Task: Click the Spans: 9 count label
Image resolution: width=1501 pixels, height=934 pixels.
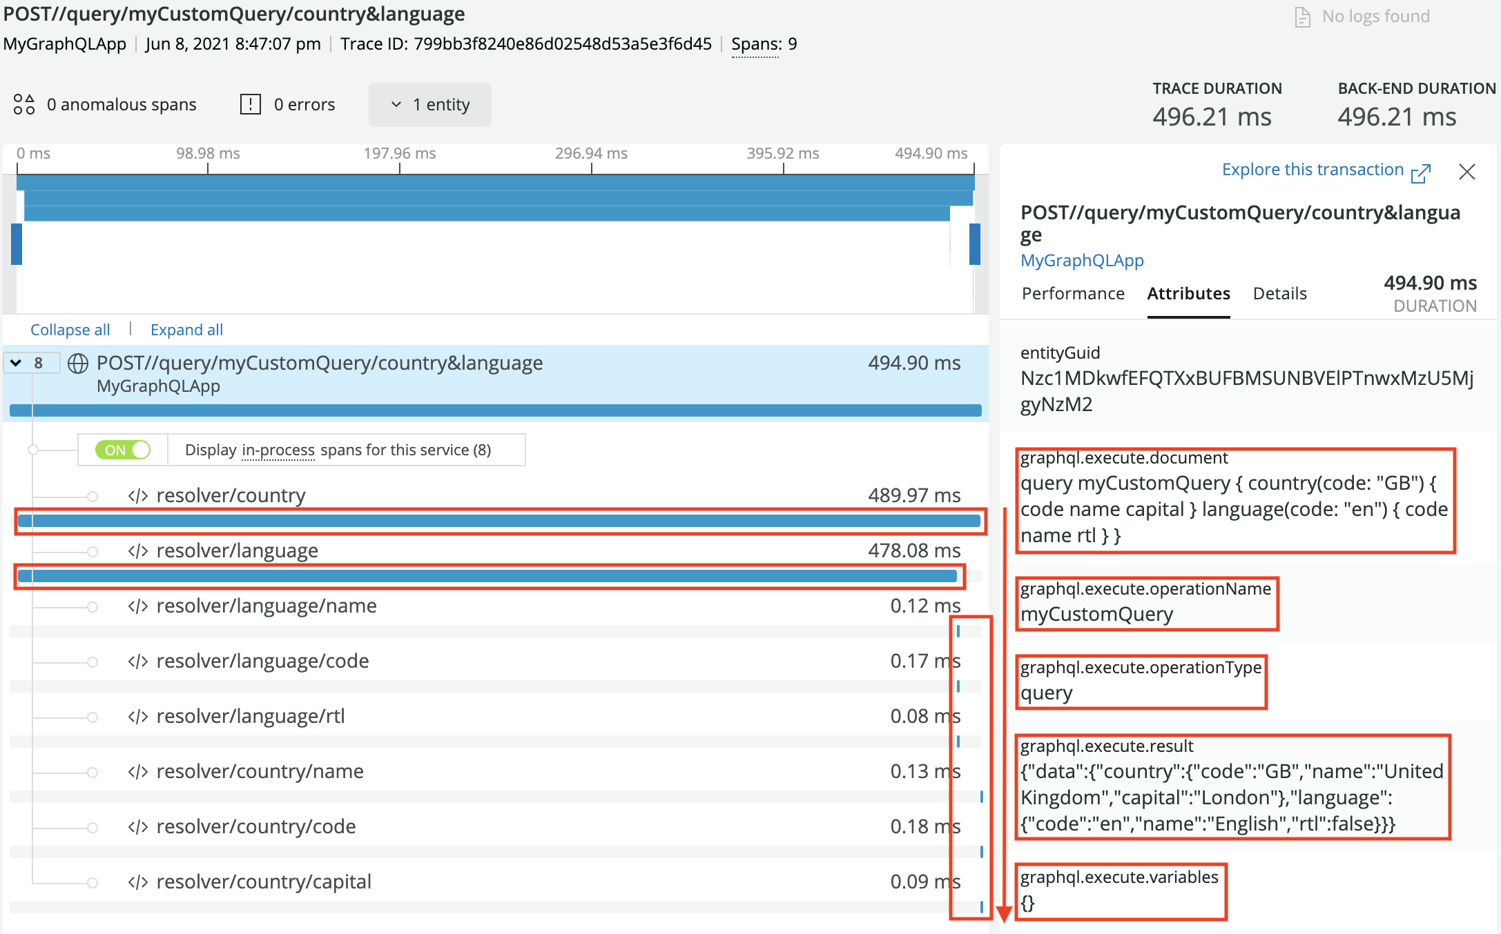Action: (764, 44)
